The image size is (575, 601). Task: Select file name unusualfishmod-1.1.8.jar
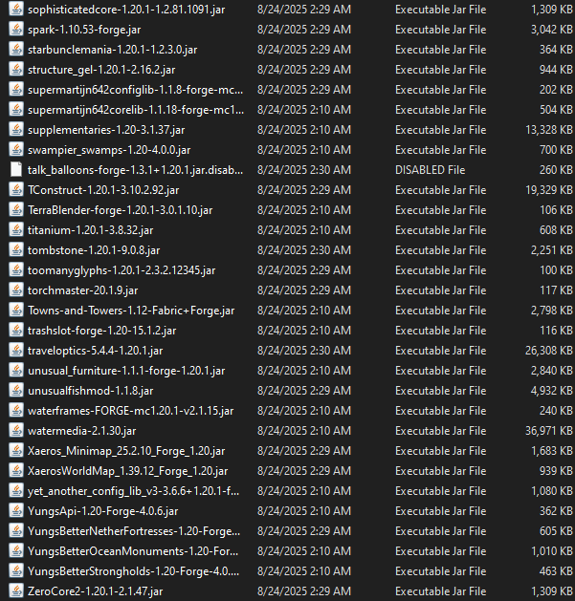tap(91, 391)
